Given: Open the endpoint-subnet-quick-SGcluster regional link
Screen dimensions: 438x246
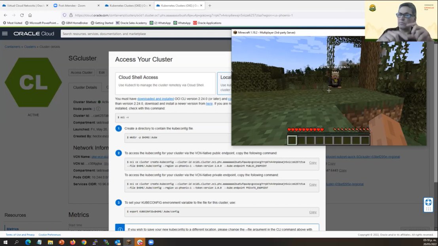Looking at the screenshot, I should click(x=363, y=157).
